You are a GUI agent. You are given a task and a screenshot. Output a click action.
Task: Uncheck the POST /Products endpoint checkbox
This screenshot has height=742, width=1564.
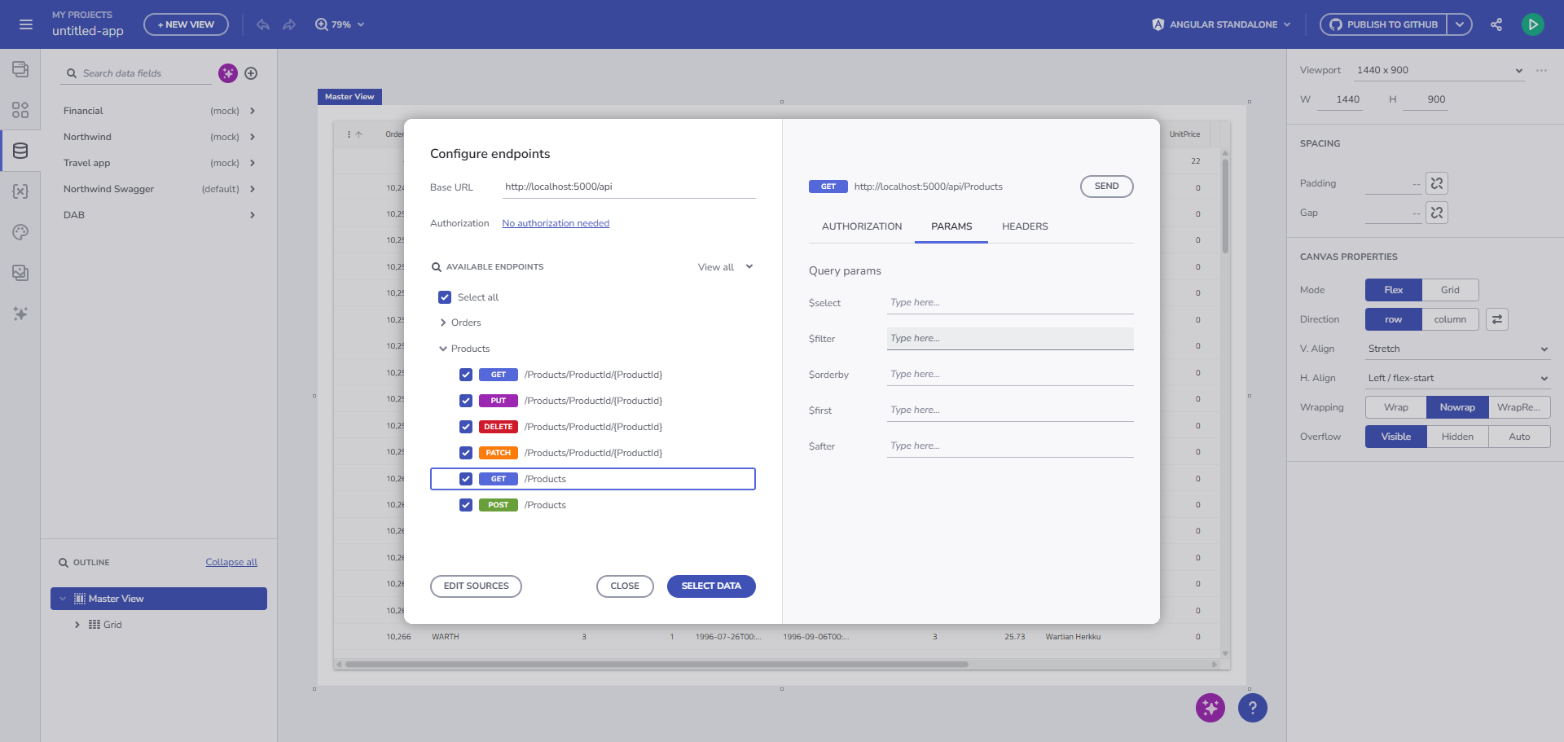(466, 505)
